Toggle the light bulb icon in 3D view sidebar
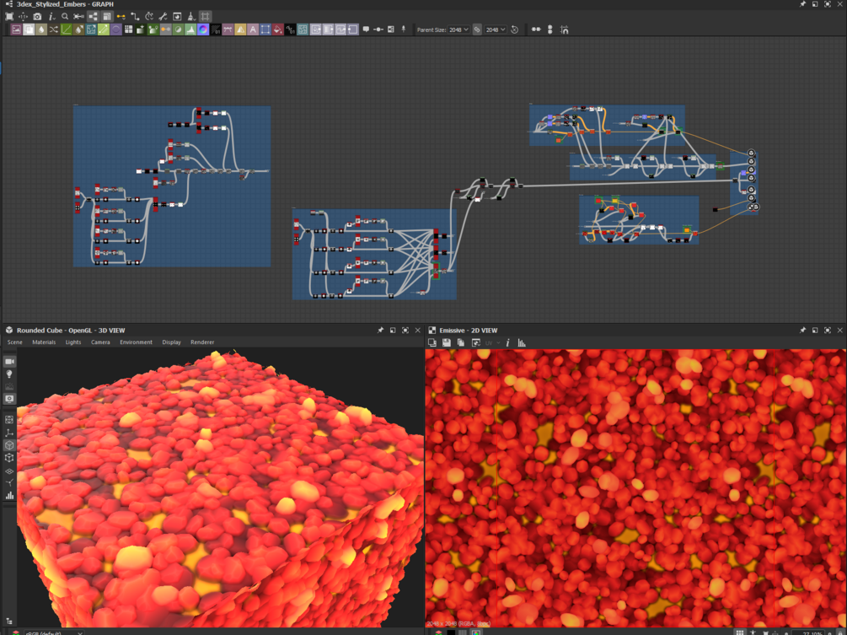Viewport: 847px width, 635px height. click(x=10, y=374)
